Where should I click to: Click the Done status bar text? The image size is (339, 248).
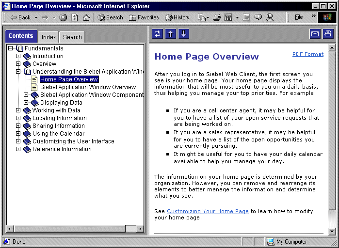pyautogui.click(x=19, y=242)
